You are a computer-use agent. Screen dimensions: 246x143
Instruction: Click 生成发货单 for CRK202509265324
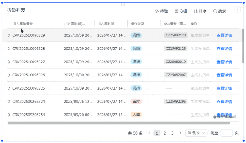pyautogui.click(x=200, y=102)
